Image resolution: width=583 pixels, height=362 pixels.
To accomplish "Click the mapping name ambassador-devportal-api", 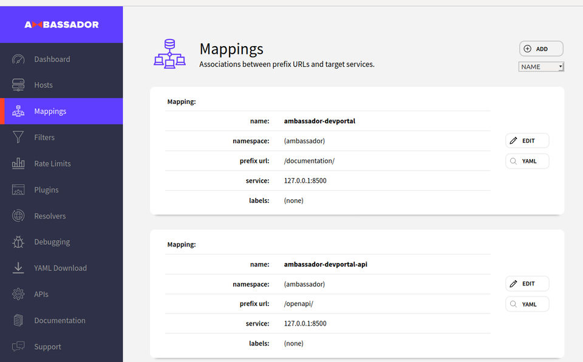I will pyautogui.click(x=326, y=264).
